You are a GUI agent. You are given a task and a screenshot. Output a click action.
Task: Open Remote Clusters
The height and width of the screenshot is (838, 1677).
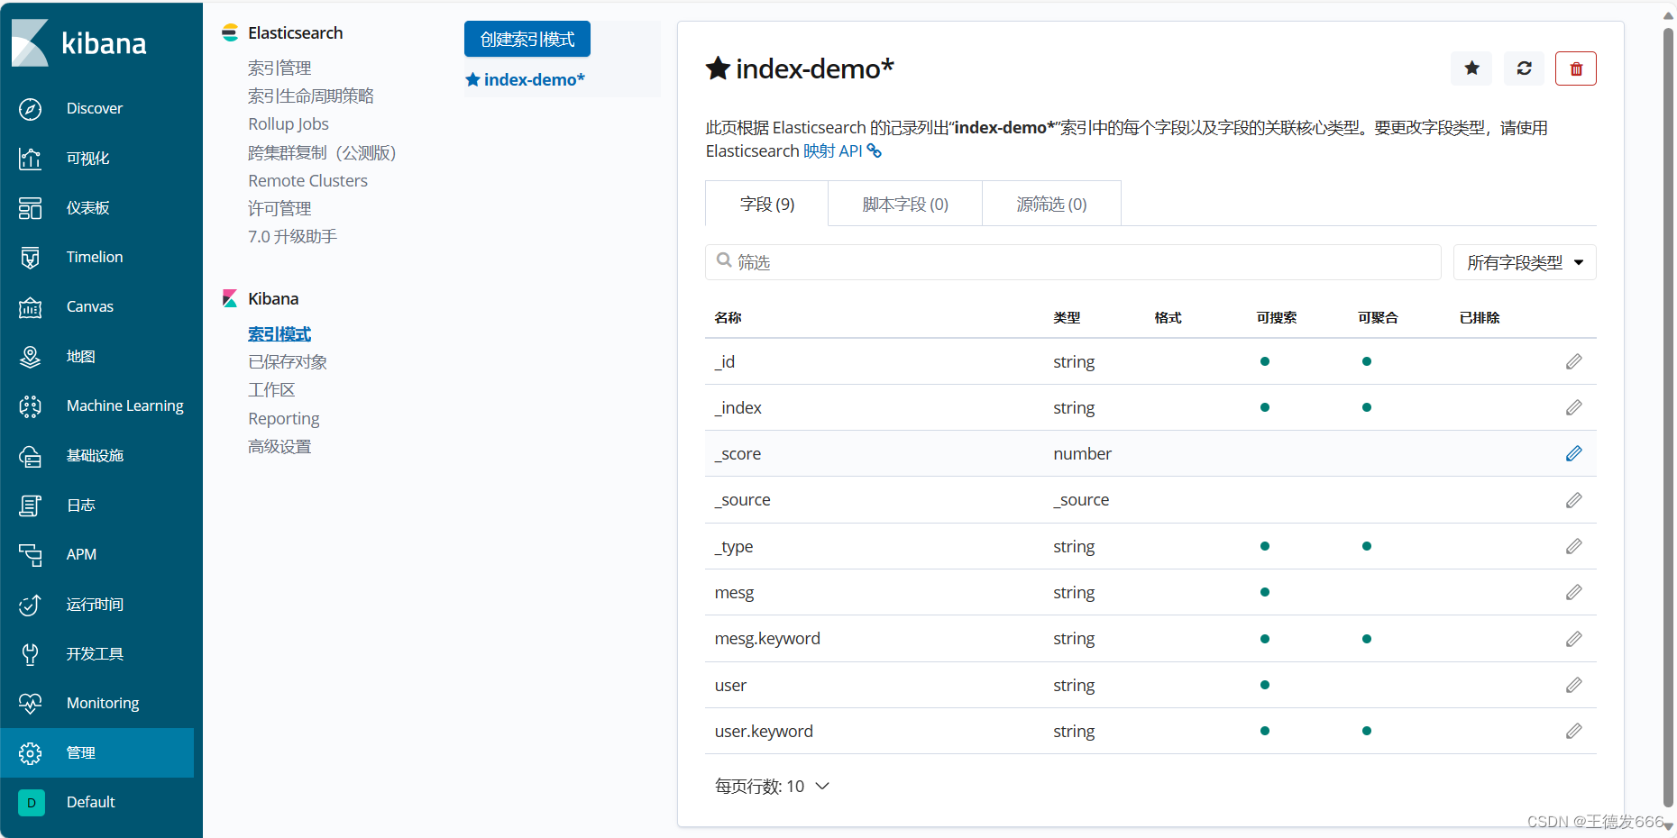308,180
